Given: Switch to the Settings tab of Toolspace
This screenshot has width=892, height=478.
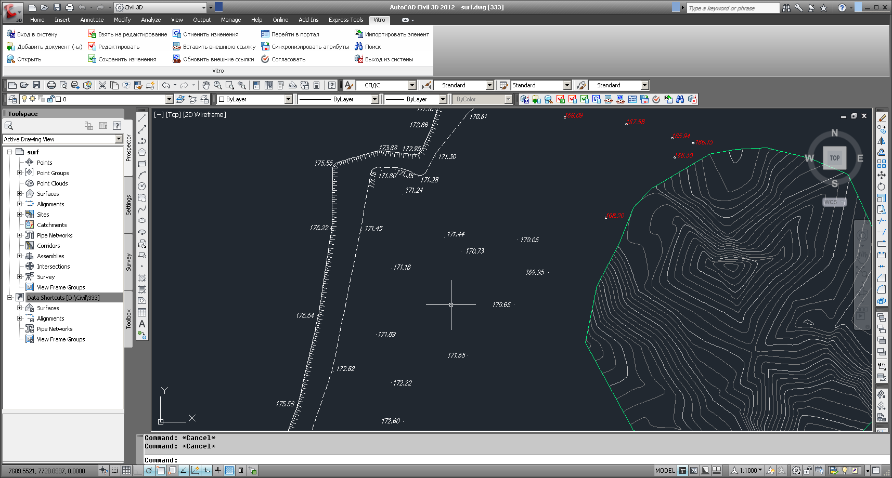Looking at the screenshot, I should [128, 205].
